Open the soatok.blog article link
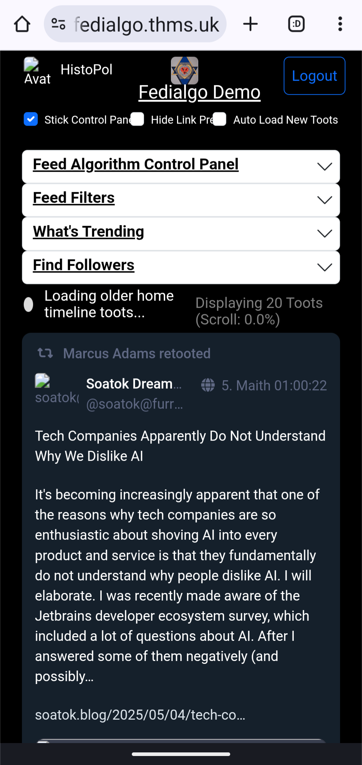The width and height of the screenshot is (362, 765). [140, 715]
